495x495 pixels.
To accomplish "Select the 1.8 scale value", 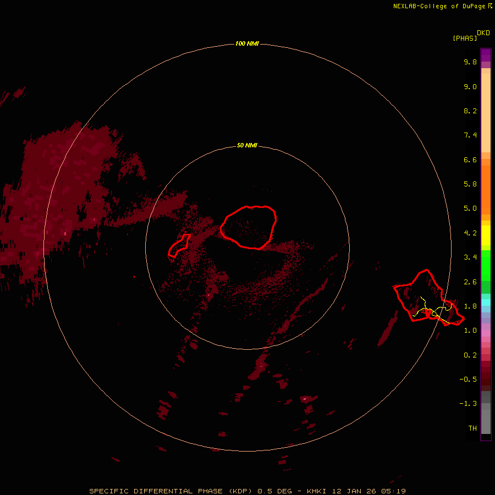I will pos(470,306).
